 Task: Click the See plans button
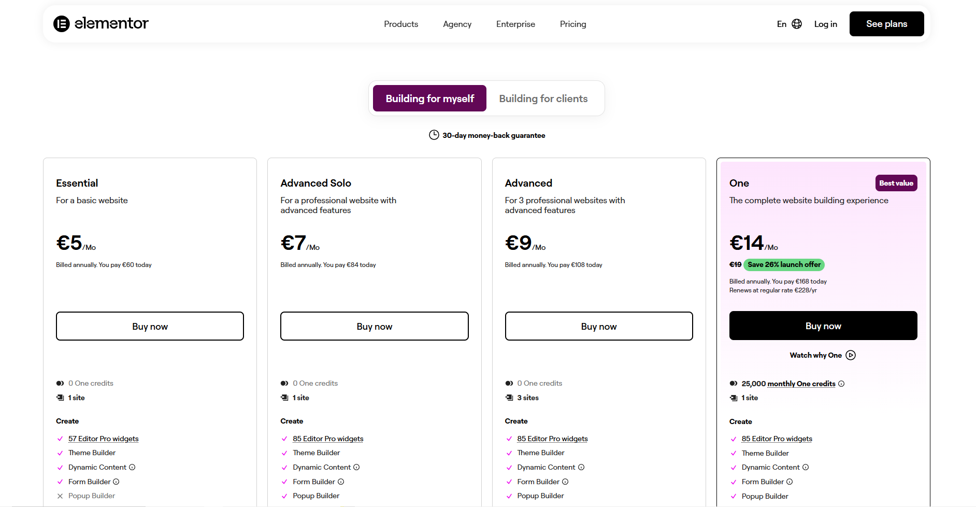(x=887, y=24)
